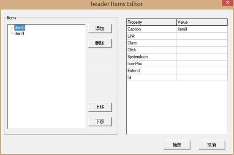Select item1 in the Items tree
This screenshot has width=234, height=155.
click(x=20, y=33)
